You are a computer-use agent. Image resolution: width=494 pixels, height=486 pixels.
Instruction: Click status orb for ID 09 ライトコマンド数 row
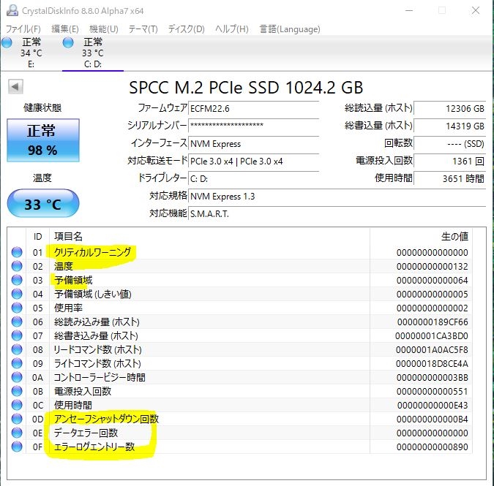17,363
